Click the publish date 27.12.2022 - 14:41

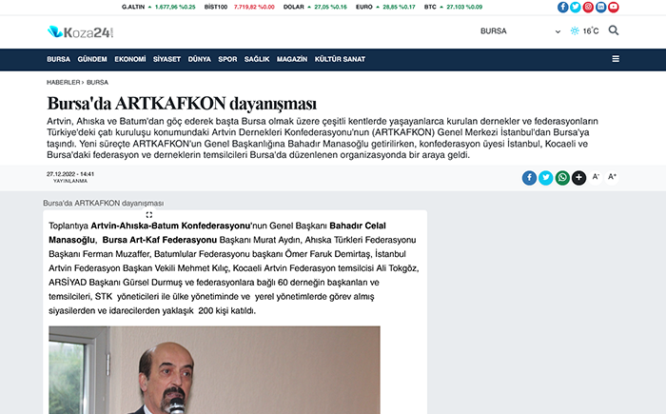click(70, 174)
